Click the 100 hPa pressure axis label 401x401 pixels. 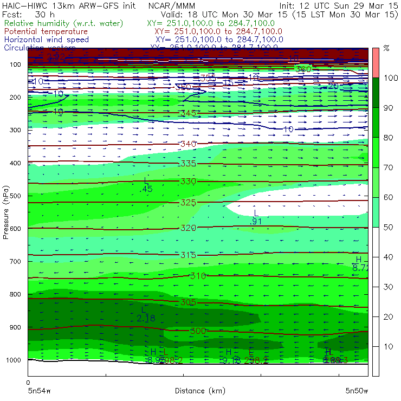pos(15,64)
